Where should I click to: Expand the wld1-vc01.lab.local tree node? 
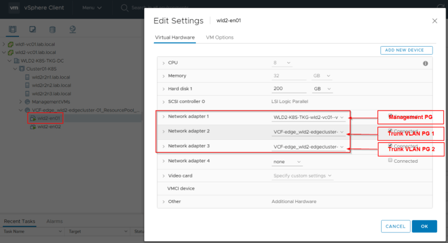pos(4,44)
